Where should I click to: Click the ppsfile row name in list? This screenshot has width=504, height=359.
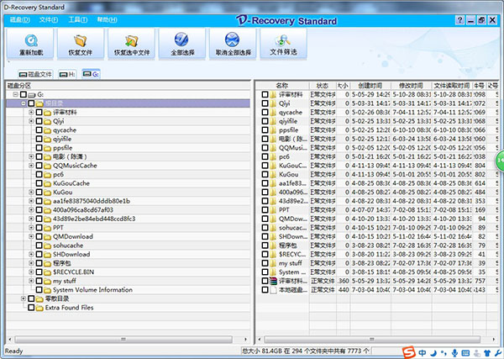pyautogui.click(x=289, y=130)
